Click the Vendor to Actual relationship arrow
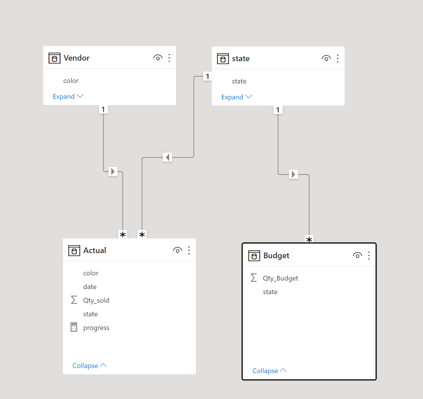423x399 pixels. pyautogui.click(x=112, y=171)
